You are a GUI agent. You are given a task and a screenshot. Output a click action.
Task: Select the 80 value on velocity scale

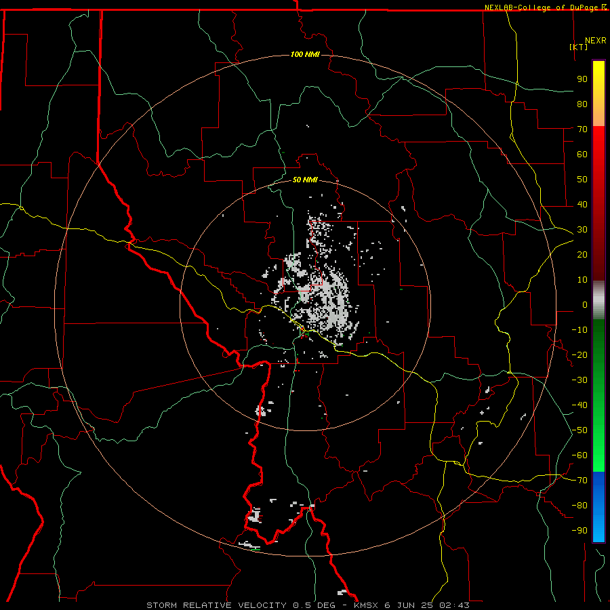click(582, 104)
